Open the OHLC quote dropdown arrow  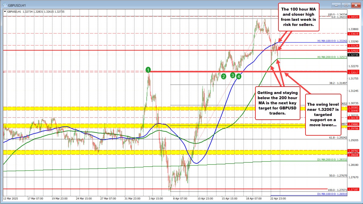pyautogui.click(x=4, y=12)
